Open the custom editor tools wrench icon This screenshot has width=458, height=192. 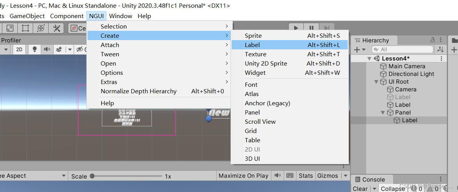[56, 28]
